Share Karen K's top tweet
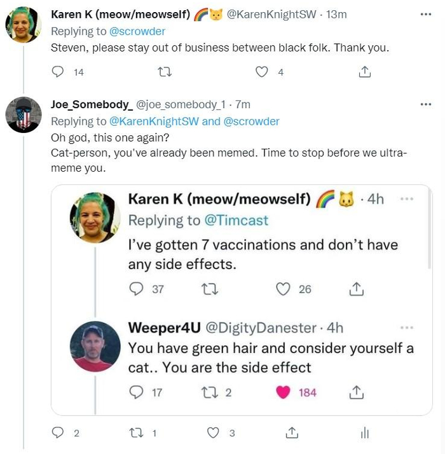 [364, 72]
